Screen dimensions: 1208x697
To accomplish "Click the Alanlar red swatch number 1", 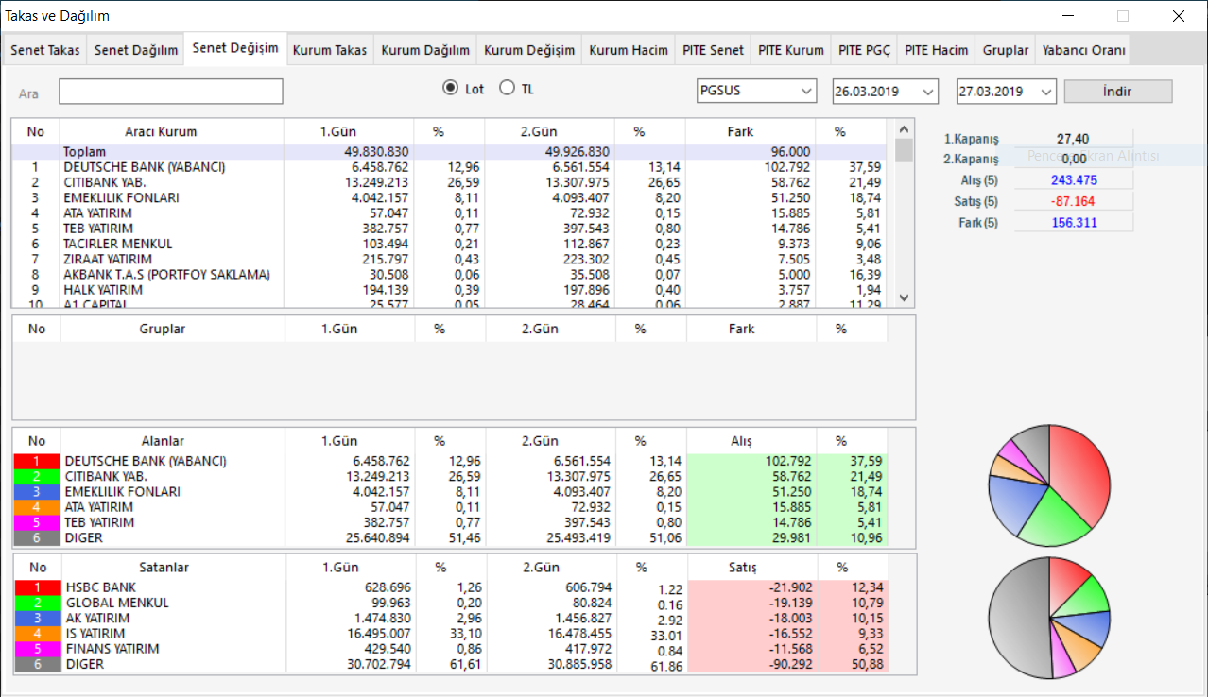I will 36,461.
